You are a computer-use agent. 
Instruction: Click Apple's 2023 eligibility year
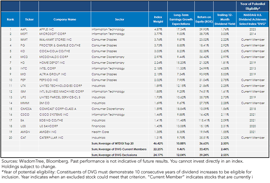coord(253,29)
